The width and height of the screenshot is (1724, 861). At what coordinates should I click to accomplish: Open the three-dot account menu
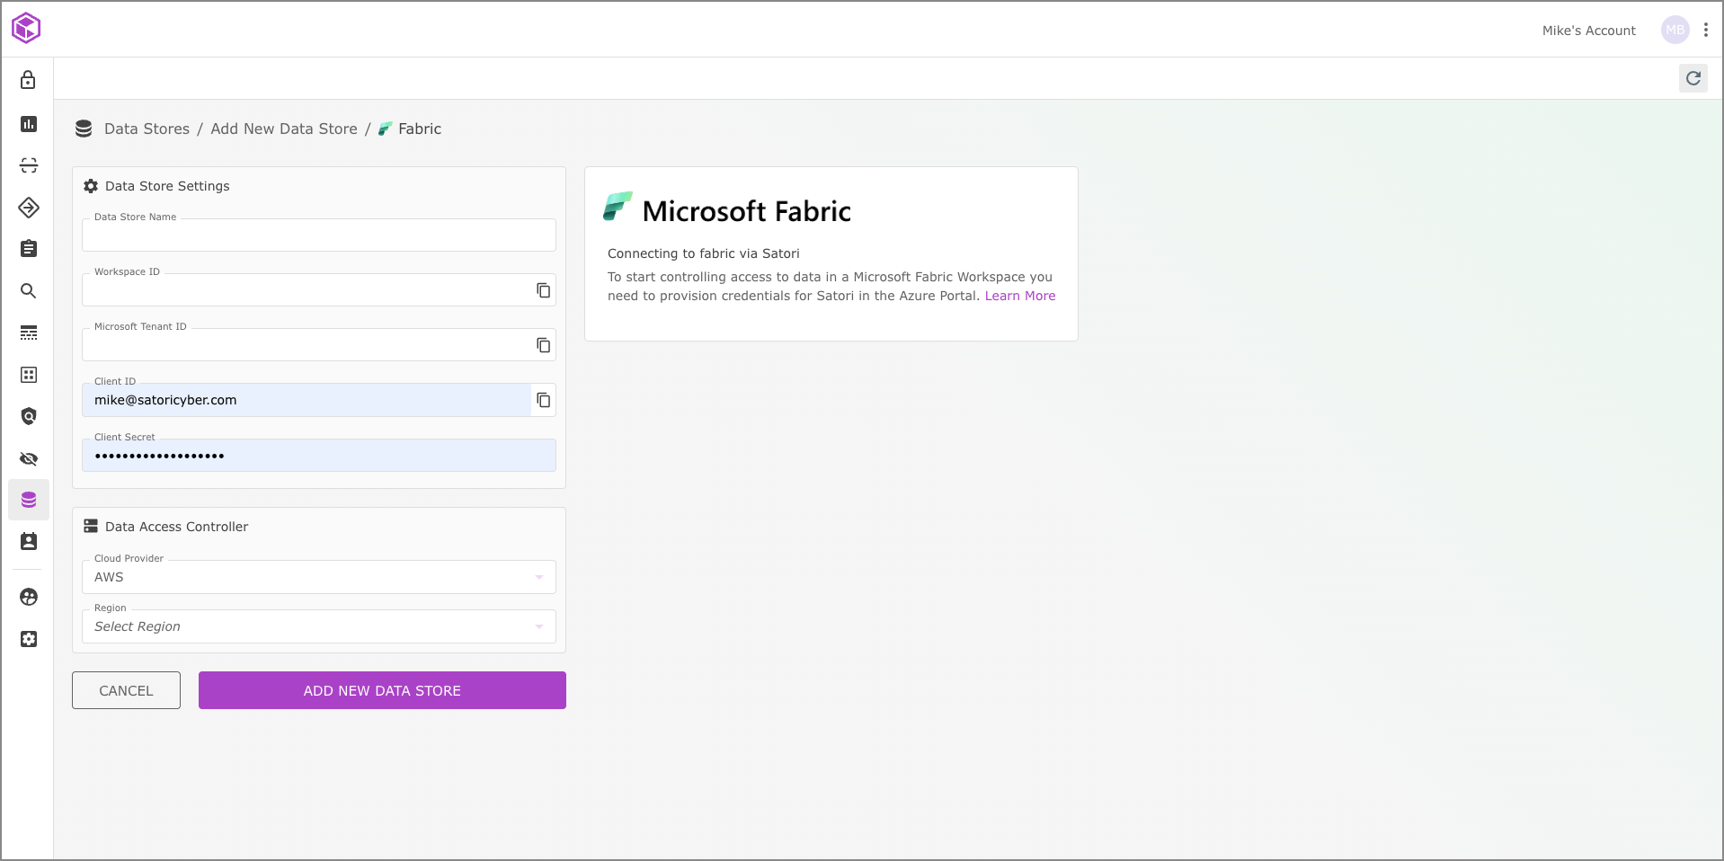[1705, 30]
